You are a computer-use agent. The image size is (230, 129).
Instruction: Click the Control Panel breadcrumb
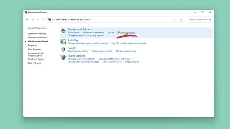point(60,20)
